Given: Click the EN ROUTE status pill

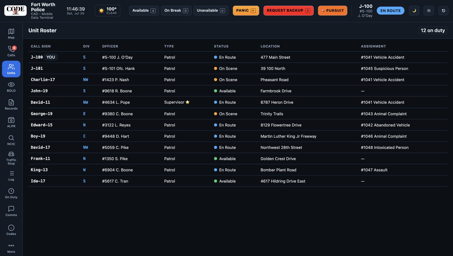Looking at the screenshot, I should point(390,11).
